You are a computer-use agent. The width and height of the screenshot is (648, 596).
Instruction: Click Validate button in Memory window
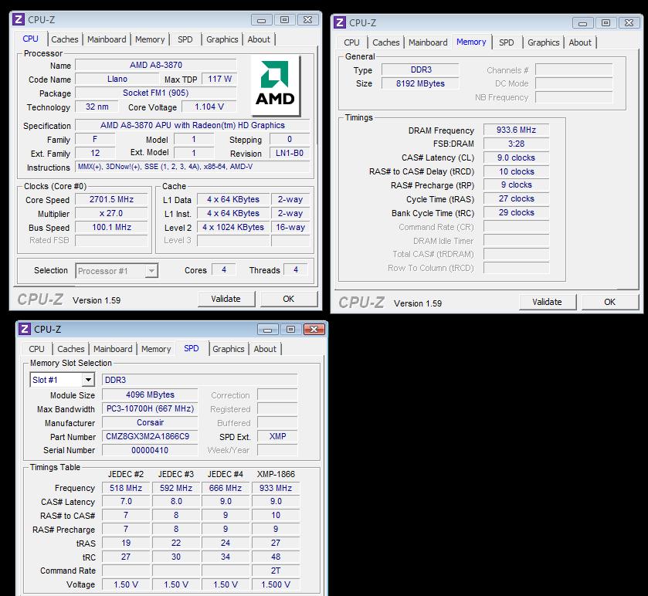(x=547, y=302)
